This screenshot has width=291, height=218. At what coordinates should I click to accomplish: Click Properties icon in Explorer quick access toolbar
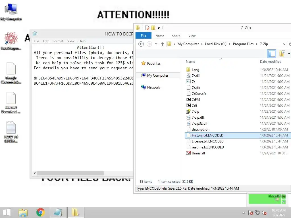147,28
